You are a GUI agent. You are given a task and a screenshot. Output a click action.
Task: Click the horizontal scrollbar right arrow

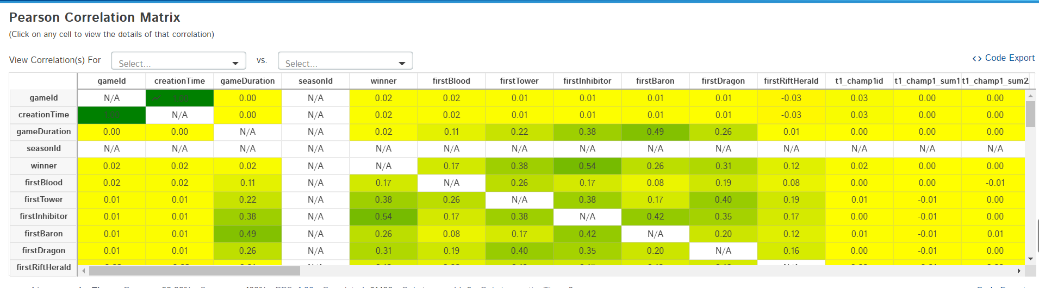pos(1019,271)
